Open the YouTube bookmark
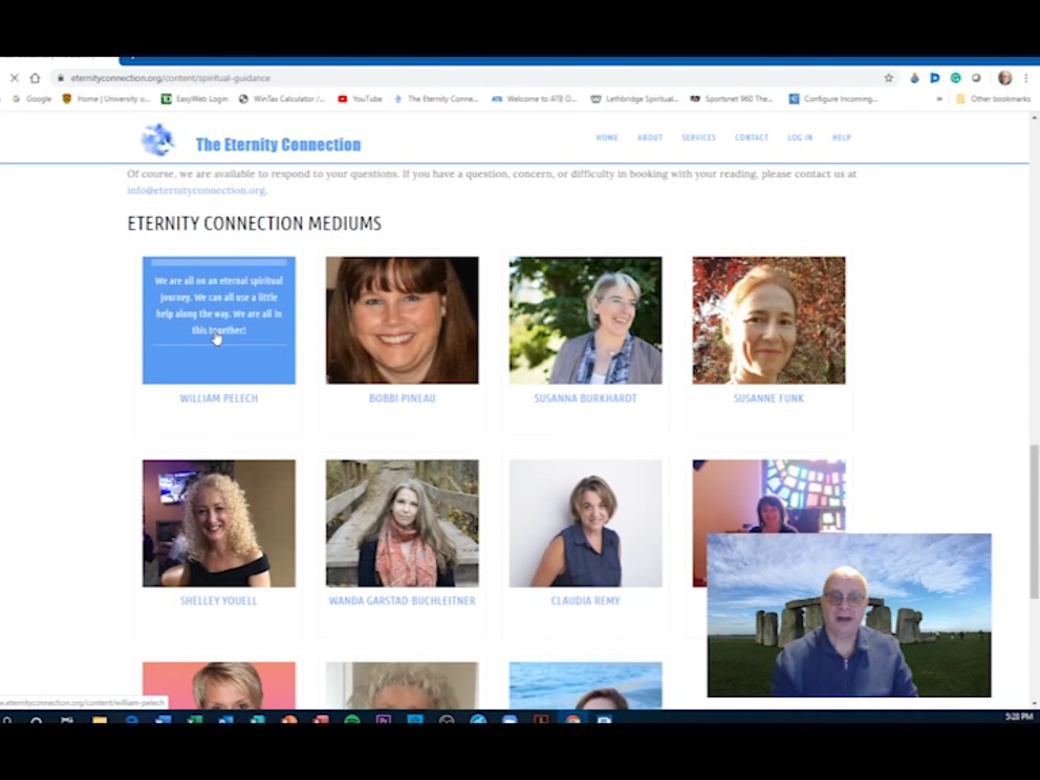This screenshot has width=1040, height=780. point(360,99)
